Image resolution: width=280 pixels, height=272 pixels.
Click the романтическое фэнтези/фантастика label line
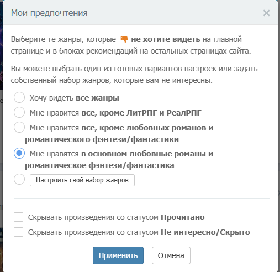(99, 165)
